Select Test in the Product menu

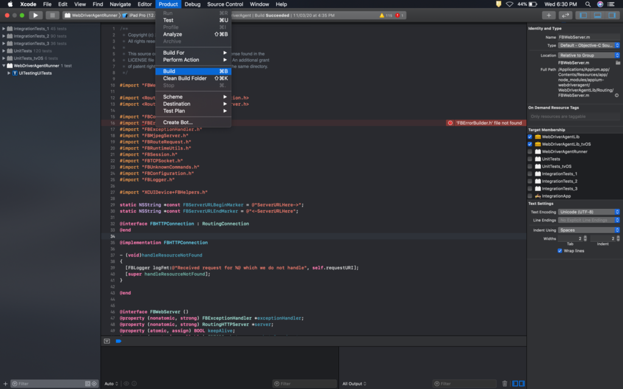[193, 20]
